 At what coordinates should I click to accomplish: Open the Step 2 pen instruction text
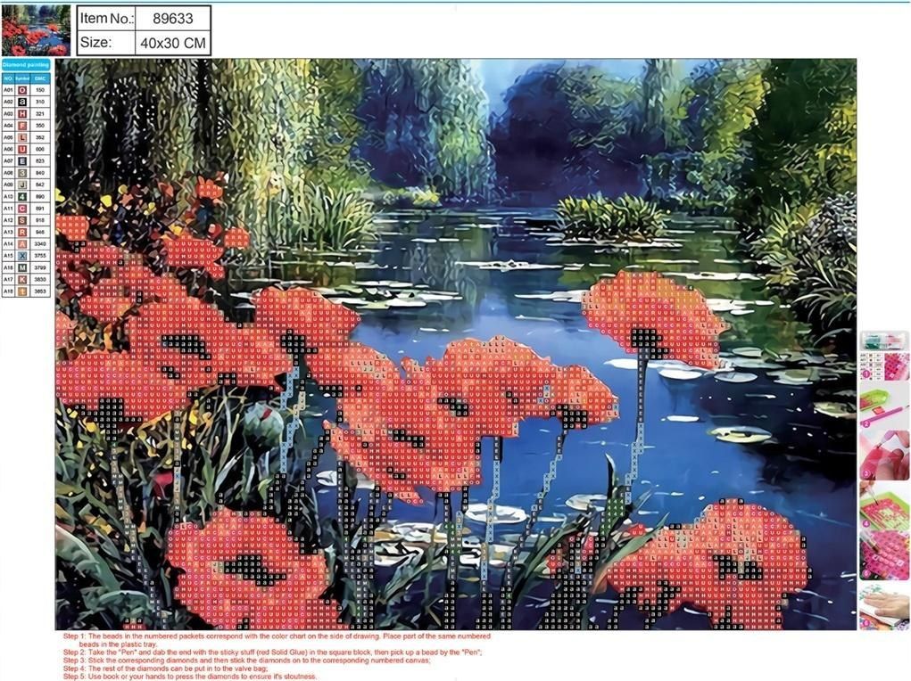tap(268, 650)
